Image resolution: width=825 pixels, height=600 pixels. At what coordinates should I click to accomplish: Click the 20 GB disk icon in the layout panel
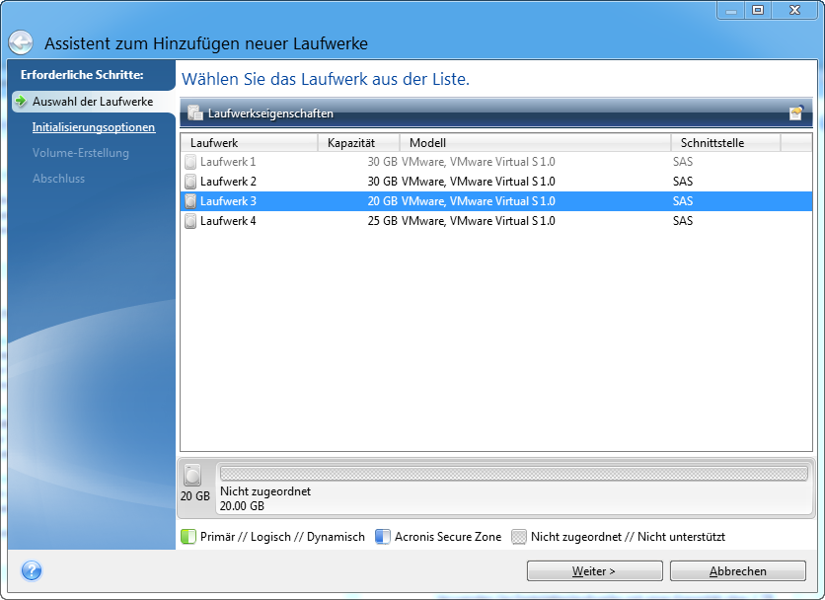click(x=193, y=475)
